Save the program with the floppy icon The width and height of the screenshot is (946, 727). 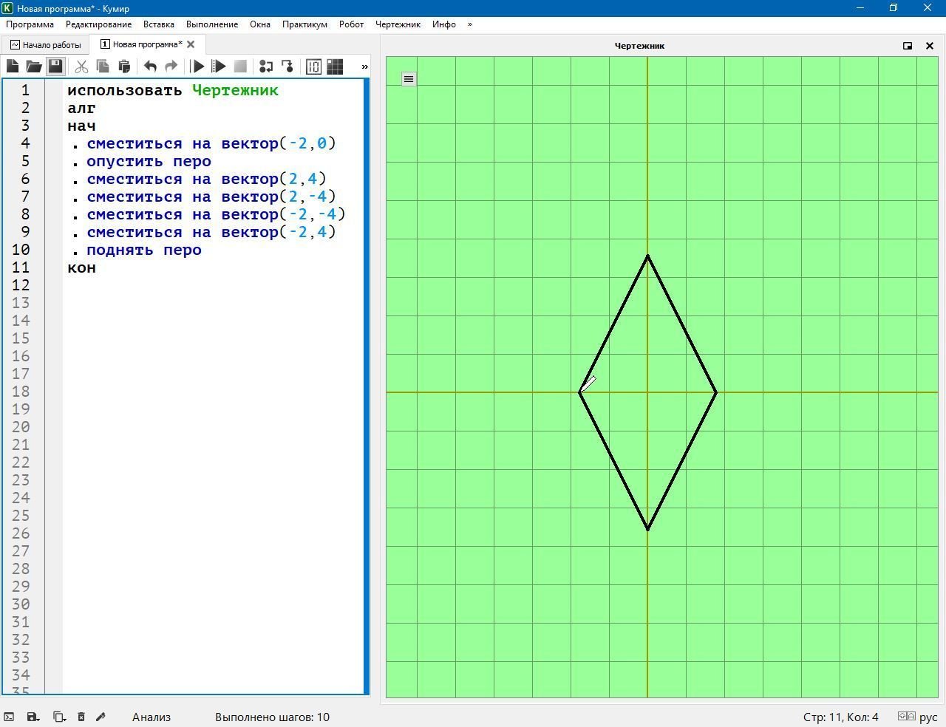55,66
